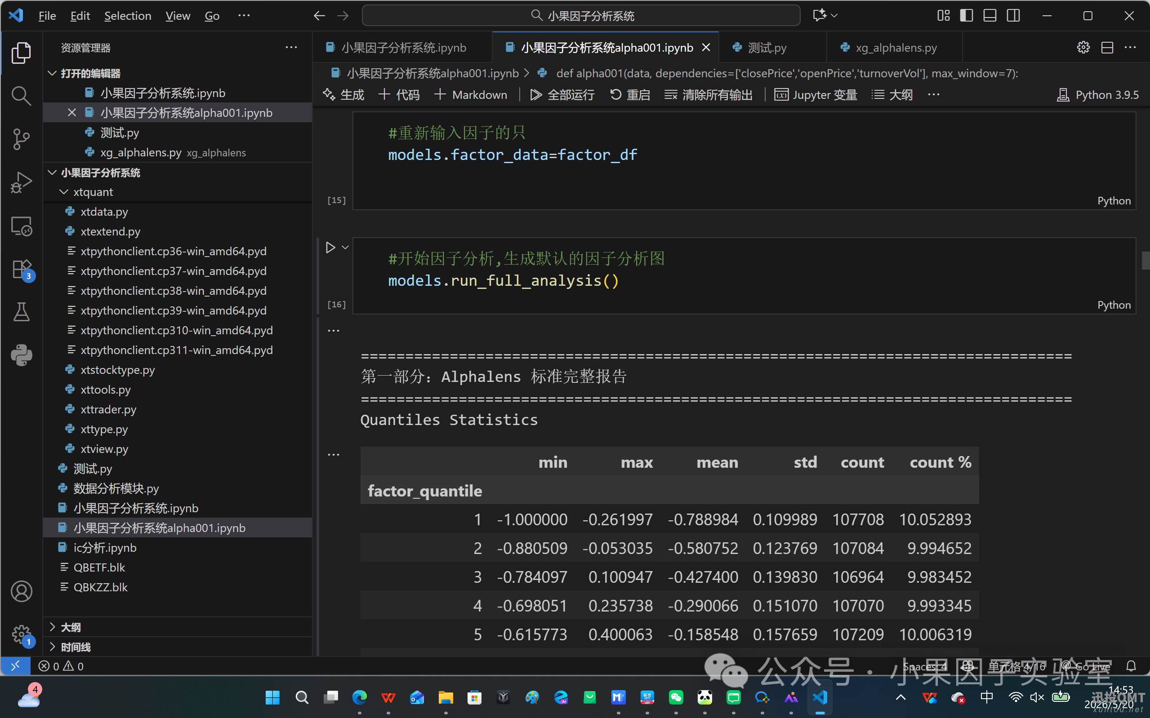1150x718 pixels.
Task: Open Explorer panel more actions ellipsis
Action: tap(291, 48)
